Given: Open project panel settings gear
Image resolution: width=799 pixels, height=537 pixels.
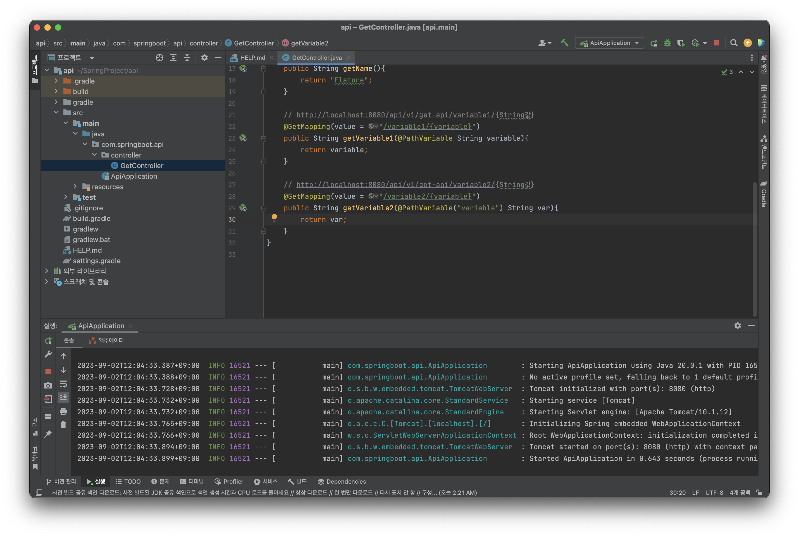Looking at the screenshot, I should [204, 58].
